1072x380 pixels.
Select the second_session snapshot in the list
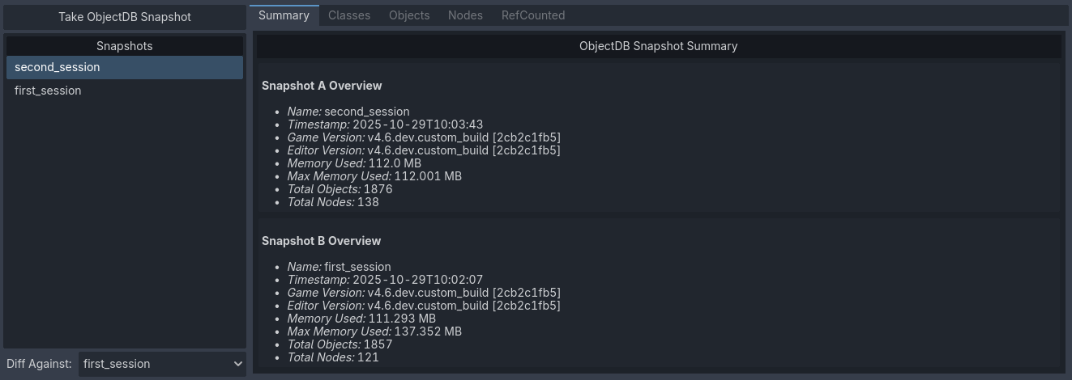pos(124,67)
